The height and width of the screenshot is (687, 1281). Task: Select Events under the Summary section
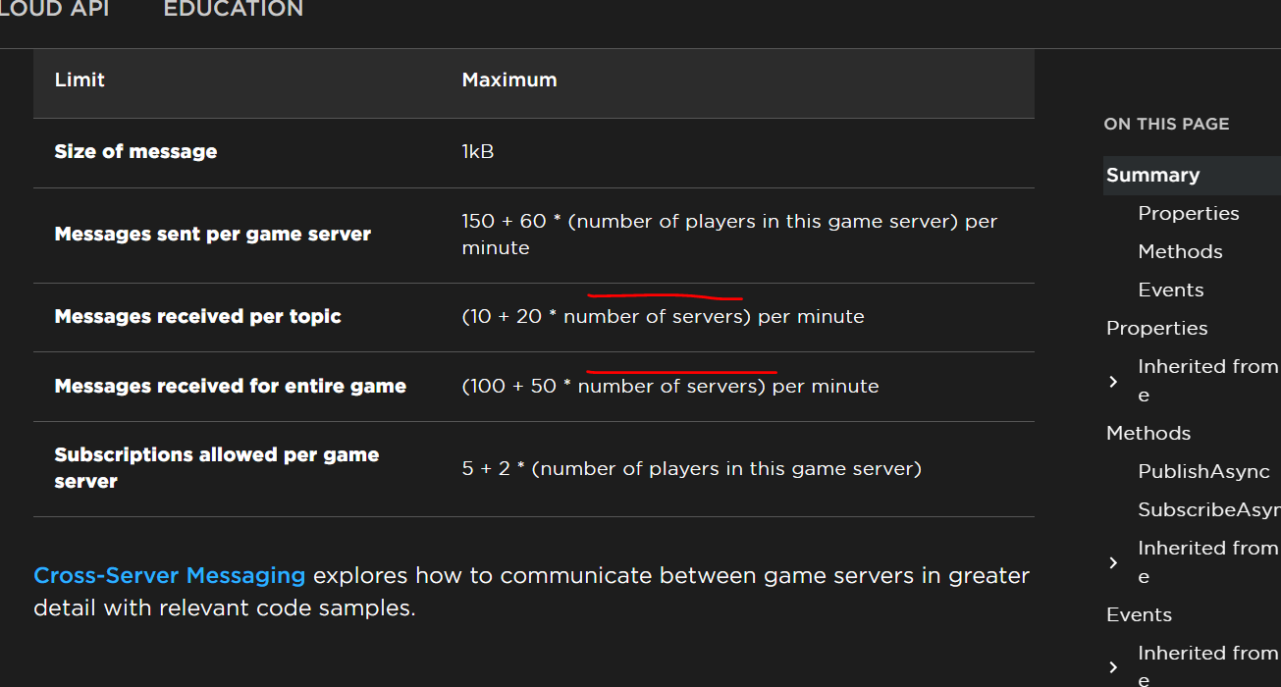coord(1170,289)
